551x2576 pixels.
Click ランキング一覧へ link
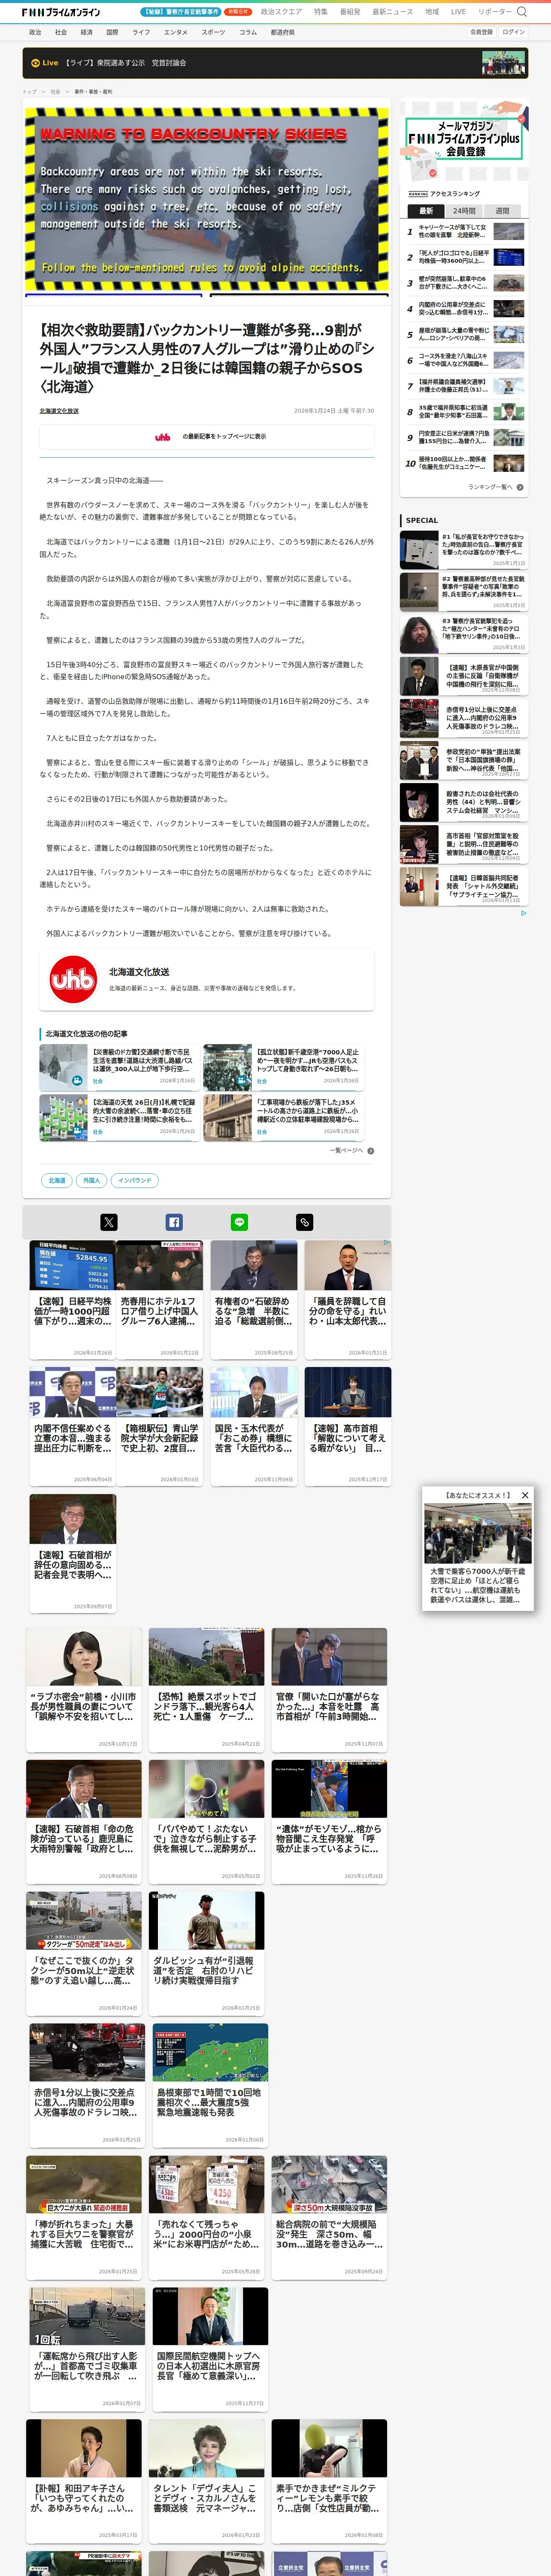point(490,487)
